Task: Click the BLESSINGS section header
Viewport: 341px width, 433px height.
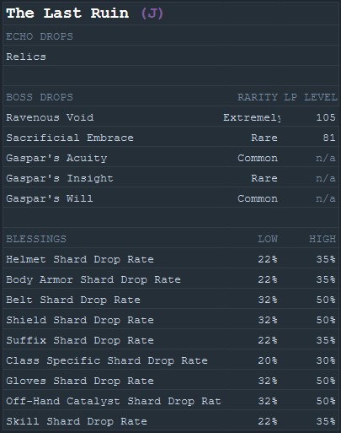Action: pyautogui.click(x=36, y=239)
